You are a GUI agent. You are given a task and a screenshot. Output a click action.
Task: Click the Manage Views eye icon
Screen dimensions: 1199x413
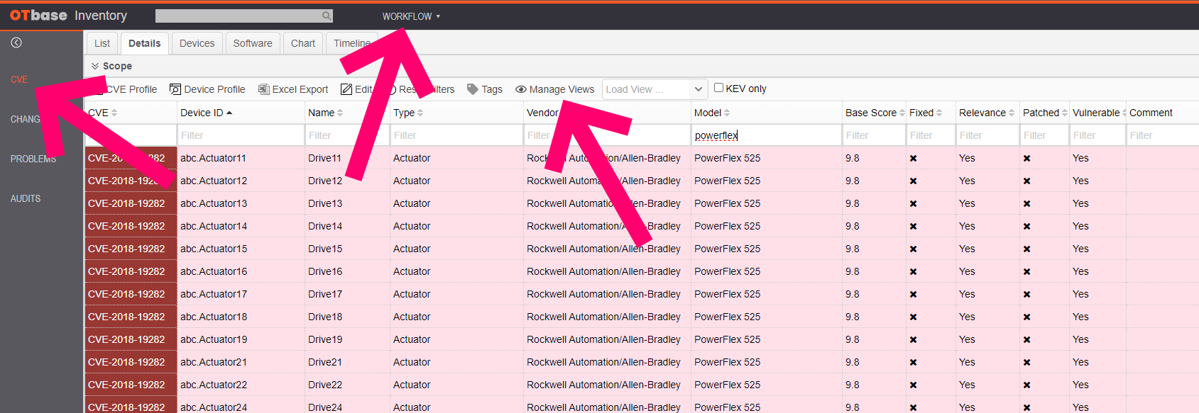click(x=521, y=89)
